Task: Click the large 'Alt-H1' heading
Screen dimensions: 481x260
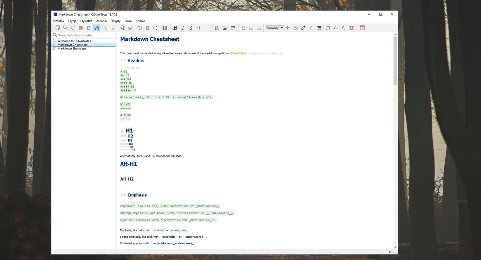Action: tap(129, 164)
